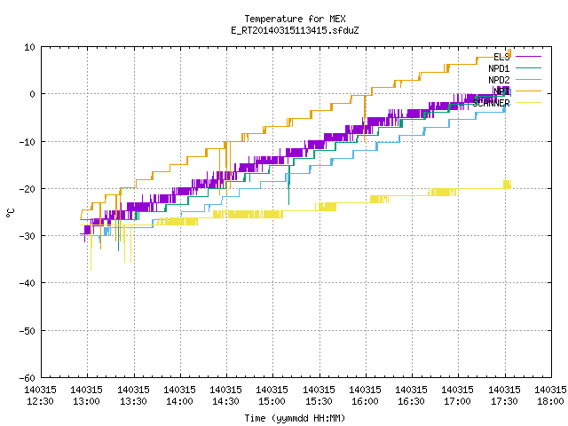Click the x-axis tick label 15:00
568x426 pixels.
tap(272, 401)
